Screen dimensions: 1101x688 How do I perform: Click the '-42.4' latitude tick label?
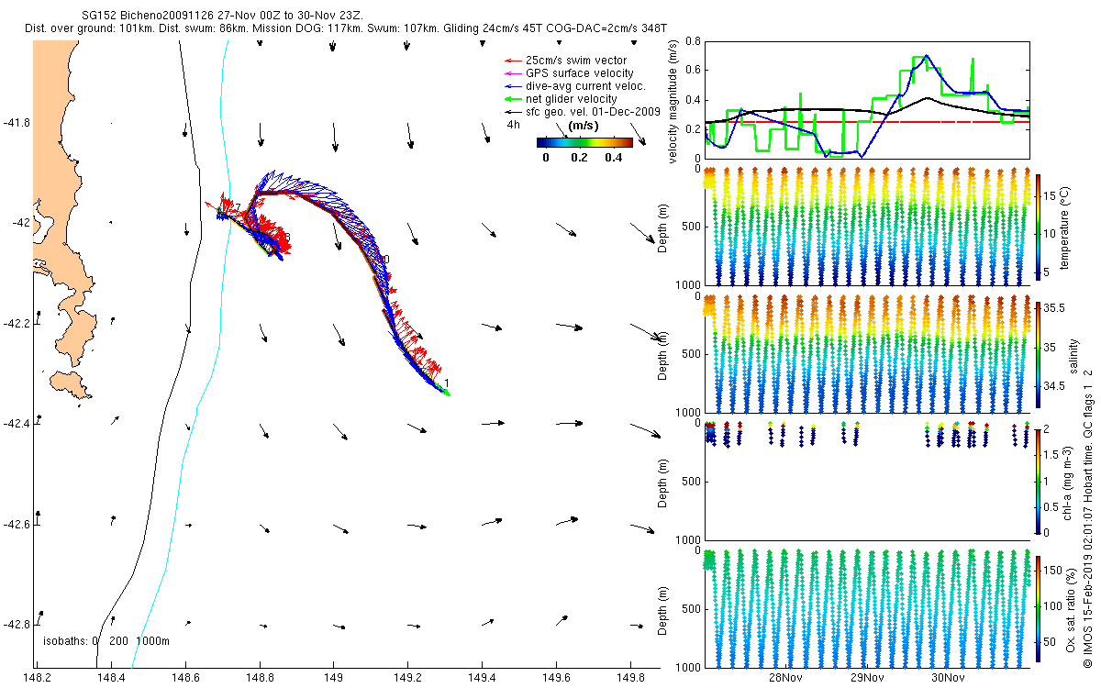click(x=17, y=424)
